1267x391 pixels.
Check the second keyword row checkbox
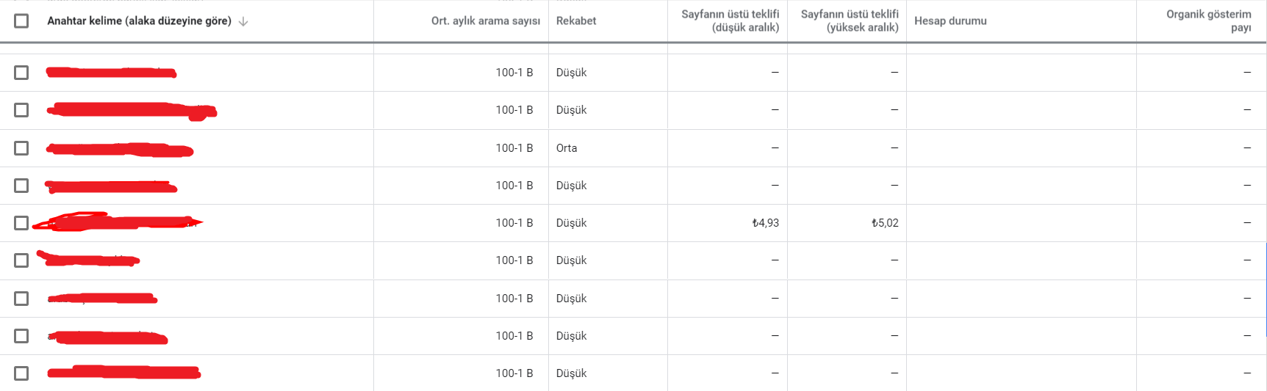tap(21, 110)
